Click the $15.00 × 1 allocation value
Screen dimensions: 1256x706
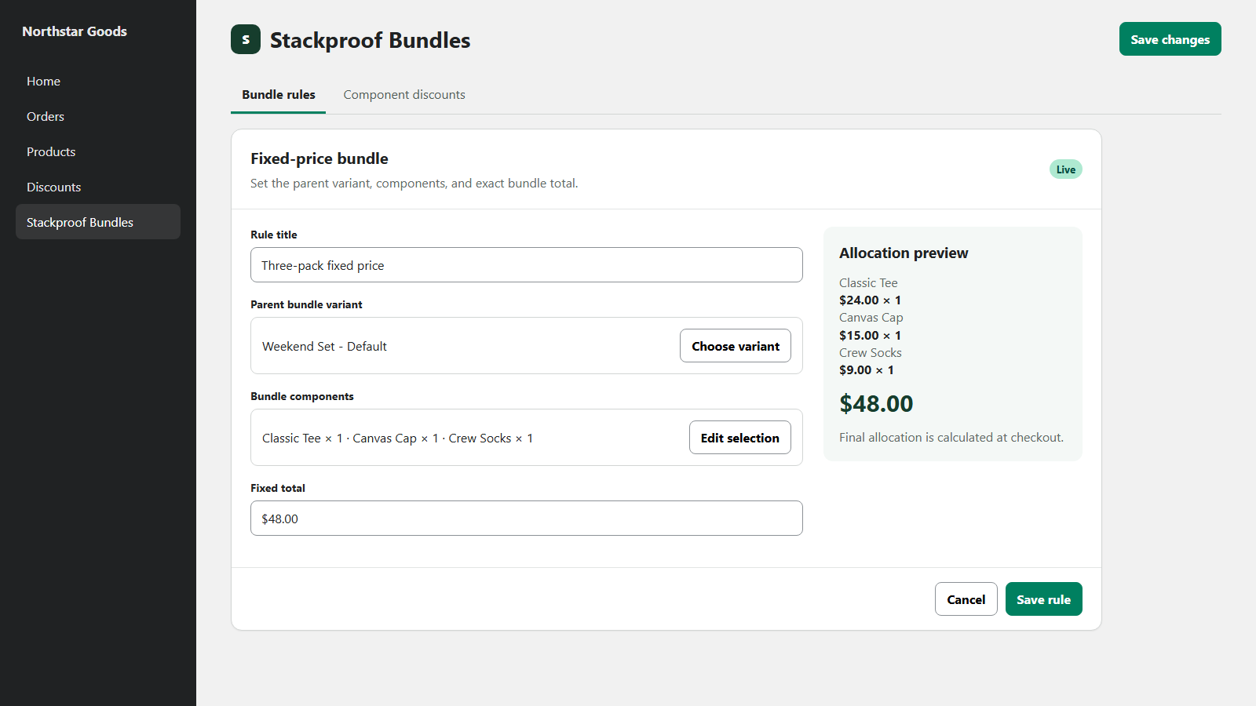coord(870,335)
